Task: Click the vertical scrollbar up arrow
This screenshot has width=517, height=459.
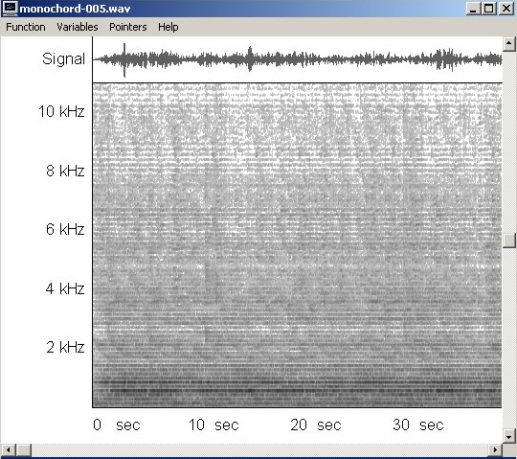Action: click(508, 43)
